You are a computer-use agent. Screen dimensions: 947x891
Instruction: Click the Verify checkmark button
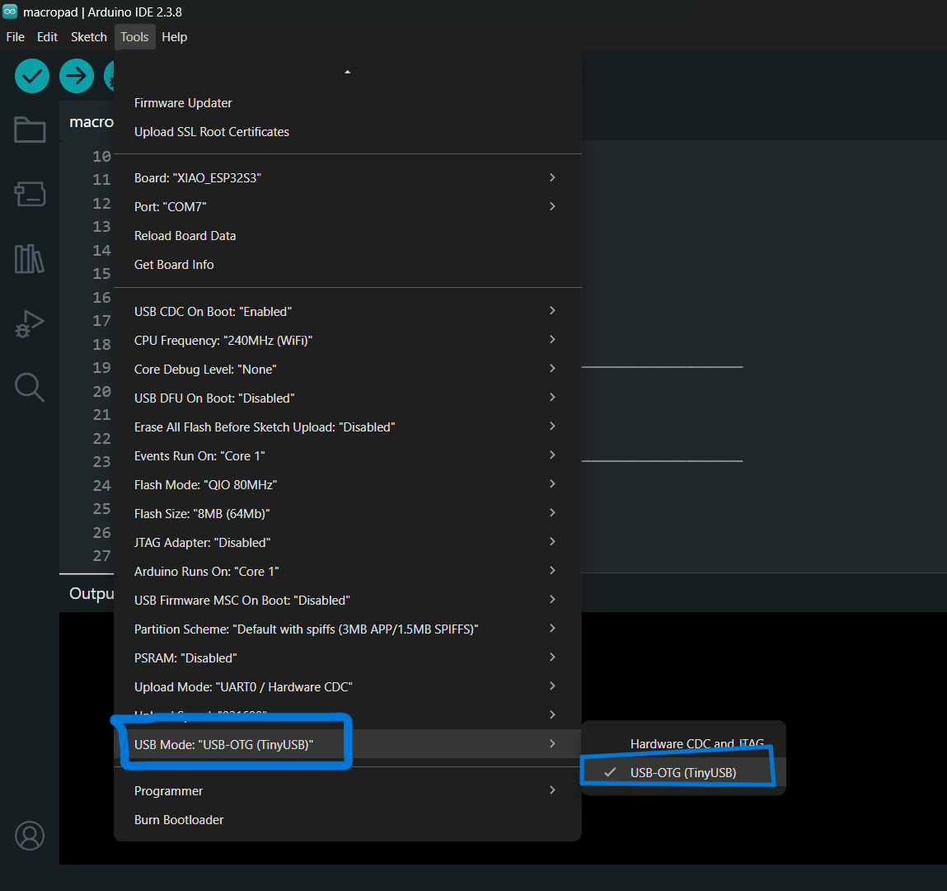[x=32, y=76]
